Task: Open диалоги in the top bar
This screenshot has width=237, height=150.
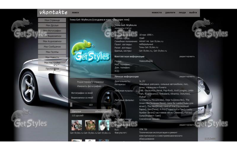Action: coord(170,12)
